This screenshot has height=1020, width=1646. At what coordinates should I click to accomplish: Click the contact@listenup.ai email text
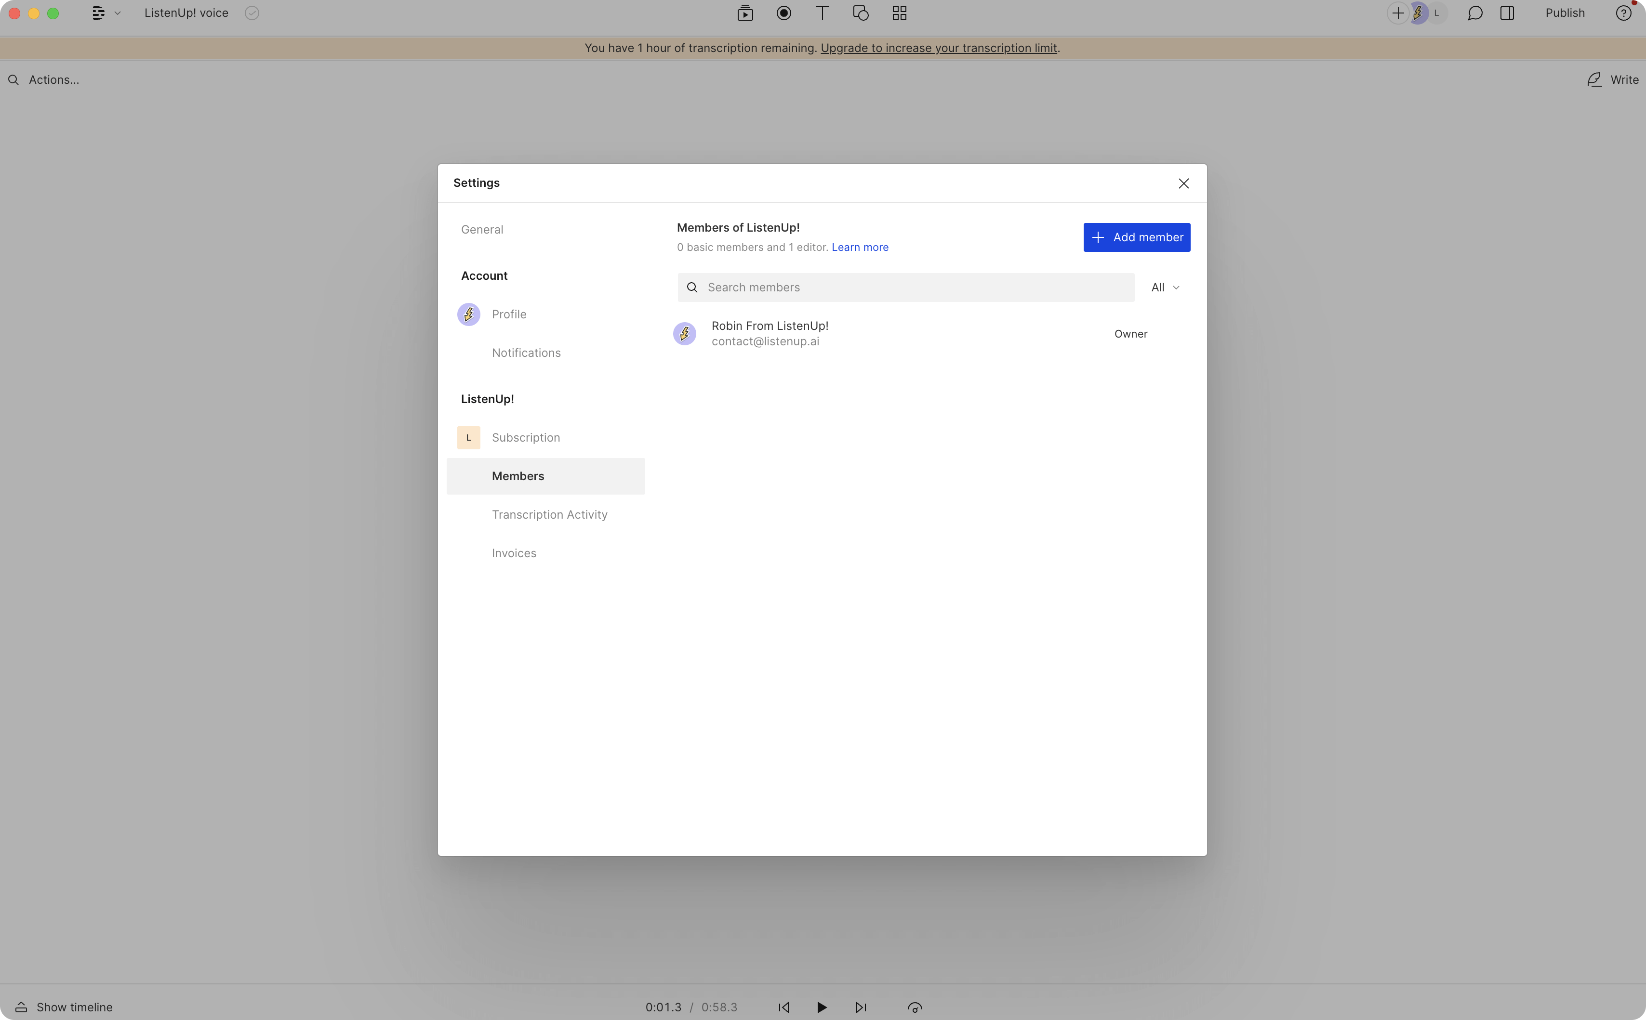click(765, 341)
